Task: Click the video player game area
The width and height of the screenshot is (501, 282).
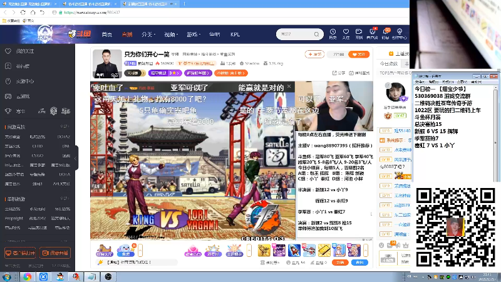Action: (193, 161)
